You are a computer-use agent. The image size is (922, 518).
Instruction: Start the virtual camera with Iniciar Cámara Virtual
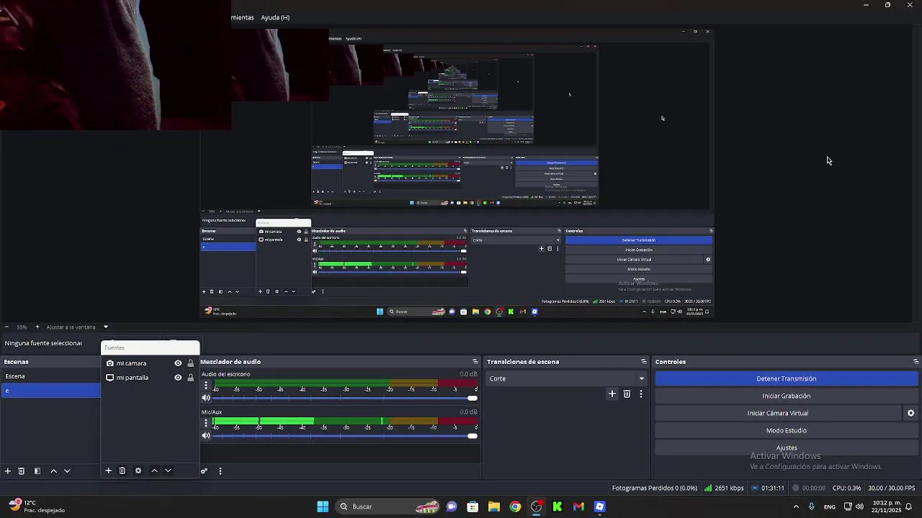pyautogui.click(x=778, y=413)
